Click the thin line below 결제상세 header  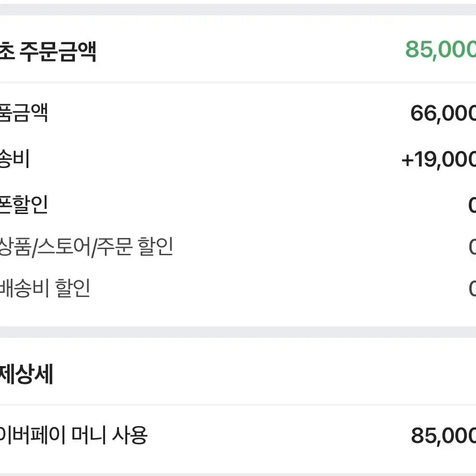(x=238, y=405)
